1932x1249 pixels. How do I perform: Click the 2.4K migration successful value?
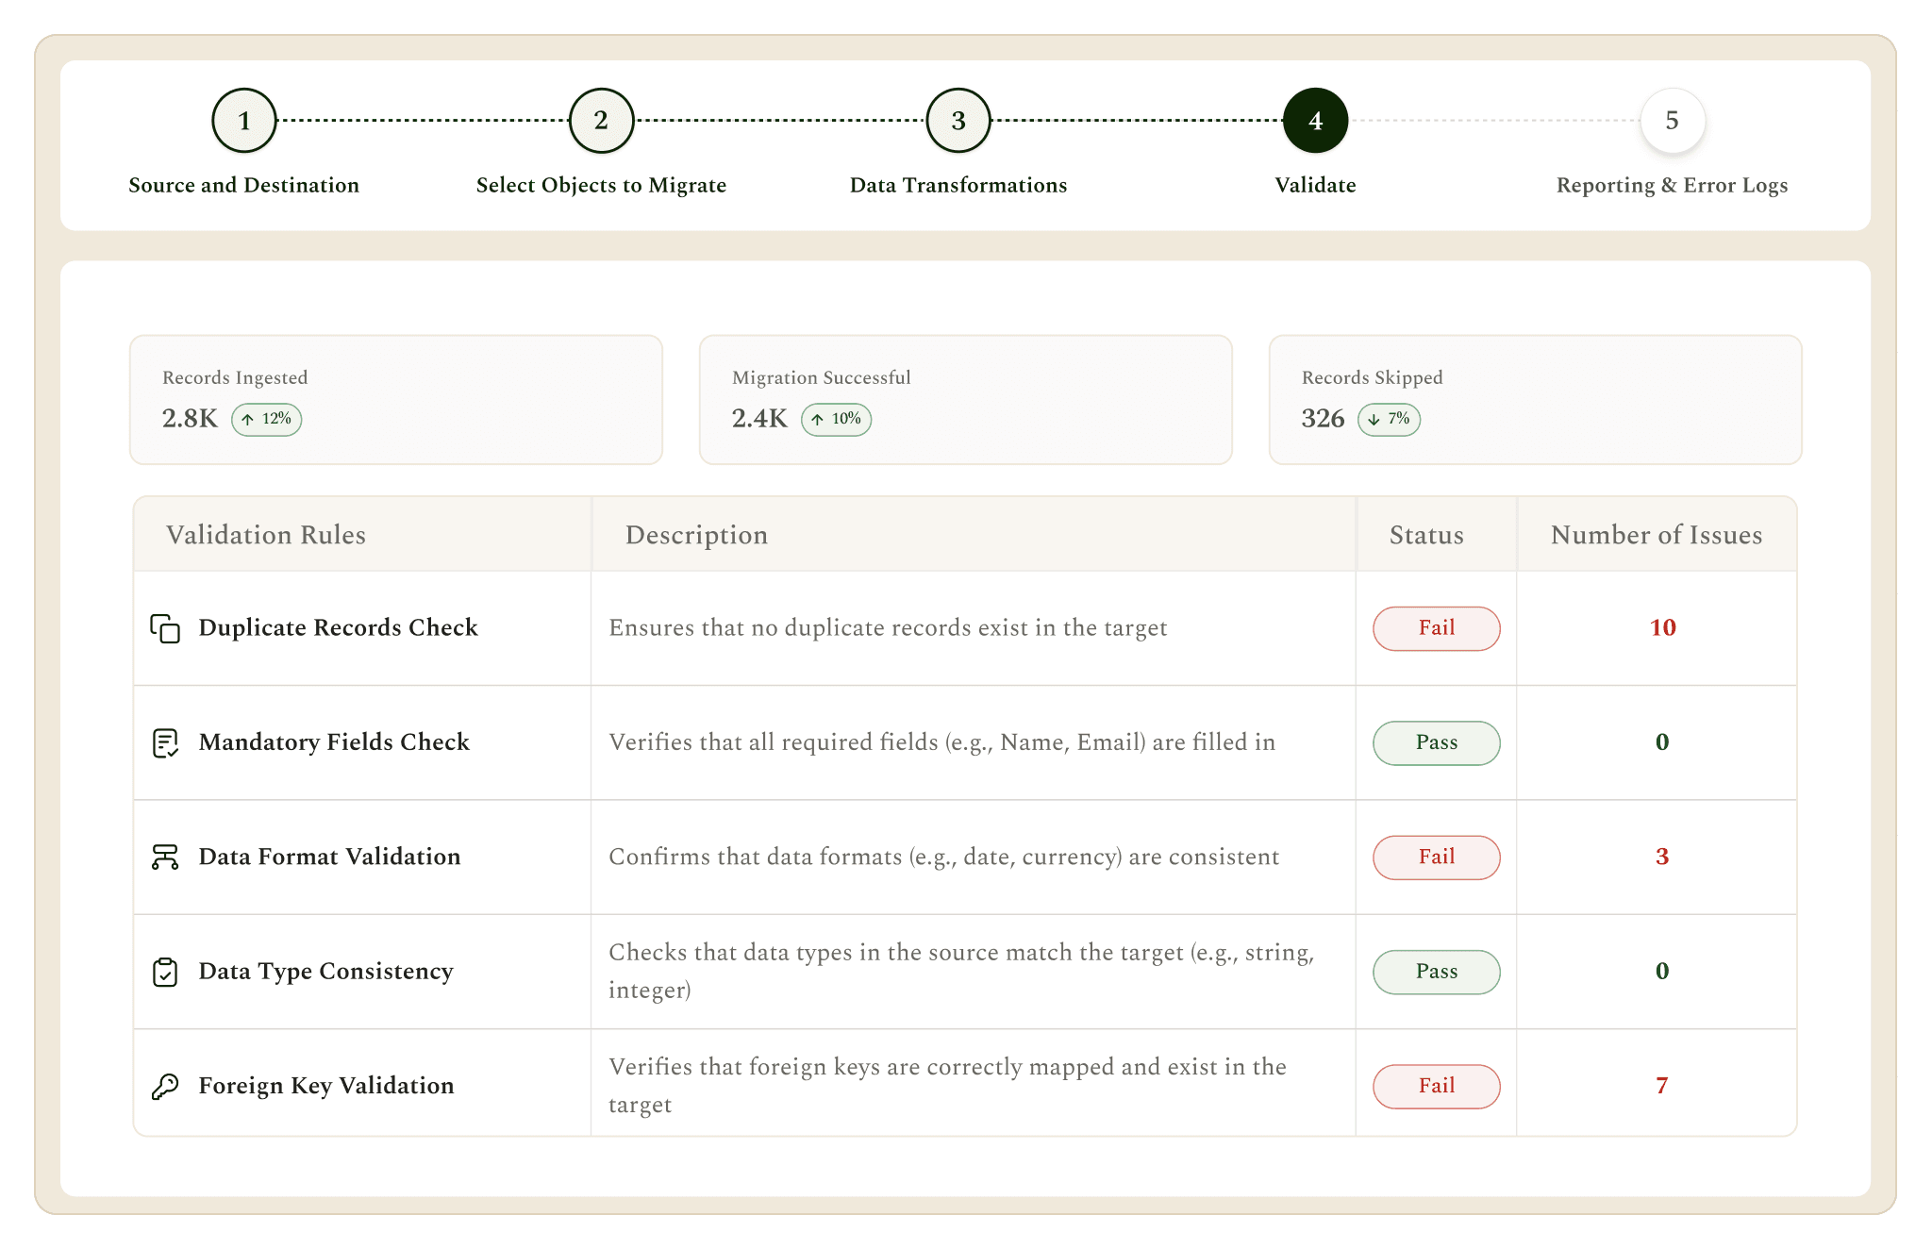[x=759, y=419]
